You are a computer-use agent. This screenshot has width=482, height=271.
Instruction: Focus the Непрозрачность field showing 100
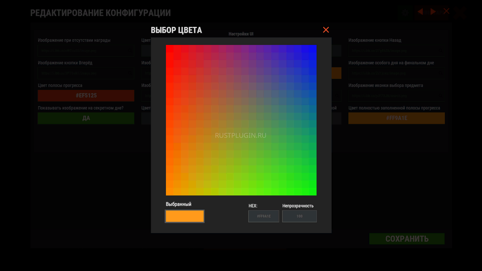point(299,216)
